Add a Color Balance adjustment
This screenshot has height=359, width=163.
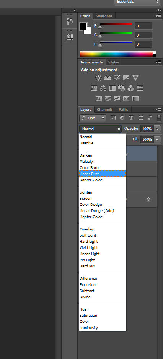click(103, 88)
